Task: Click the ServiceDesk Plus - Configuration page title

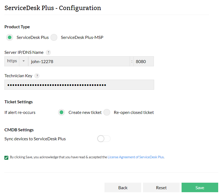Action: [x=53, y=8]
